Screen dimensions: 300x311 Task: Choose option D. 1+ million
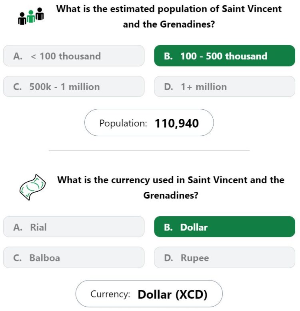(x=224, y=86)
